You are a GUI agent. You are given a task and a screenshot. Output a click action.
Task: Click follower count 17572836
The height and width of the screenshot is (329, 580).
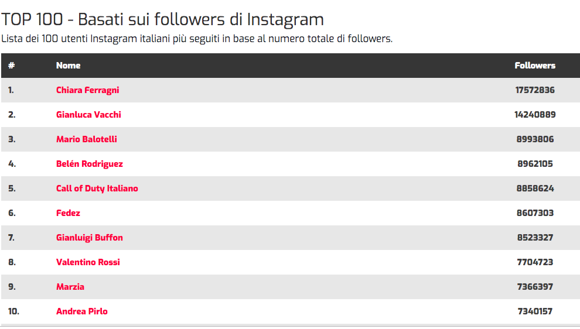535,90
